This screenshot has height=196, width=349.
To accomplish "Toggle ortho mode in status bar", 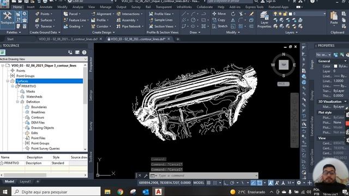I will tap(226, 183).
